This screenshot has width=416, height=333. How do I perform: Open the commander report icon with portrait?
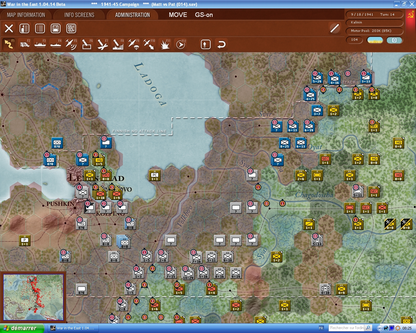tap(24, 28)
